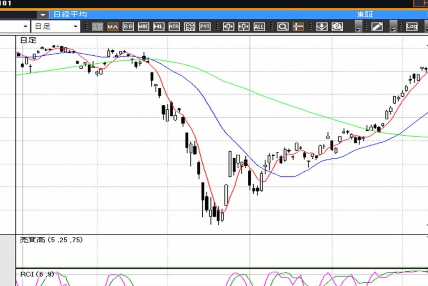Show ALL data range button
428x286 pixels.
(x=259, y=27)
